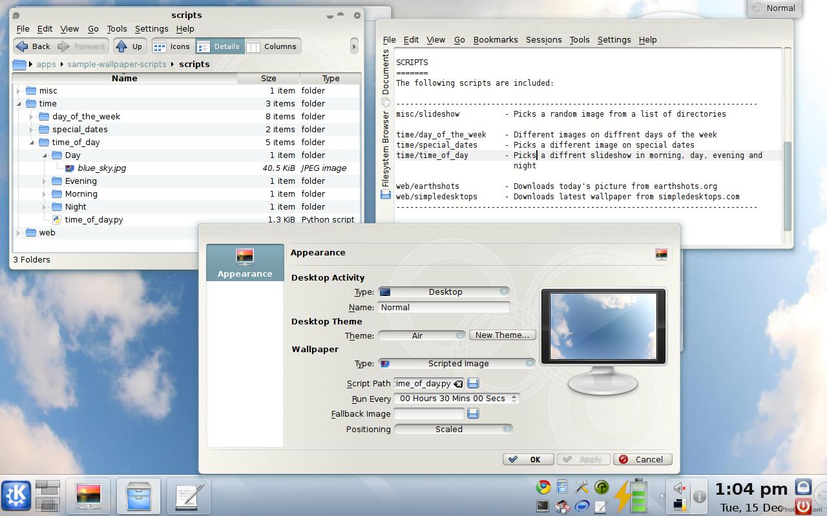Open the battery monitor widget
This screenshot has height=516, width=827.
click(630, 496)
